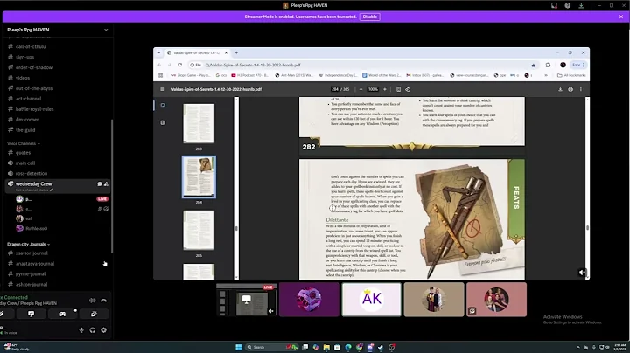Click the LIVE badge in the voice user list
This screenshot has width=630, height=353.
click(102, 199)
